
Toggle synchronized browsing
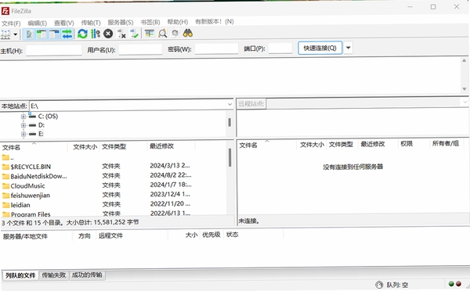175,33
